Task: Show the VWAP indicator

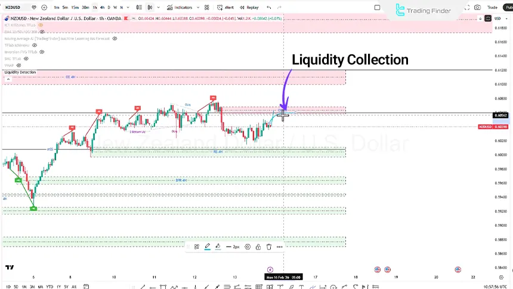Action: click(18, 65)
